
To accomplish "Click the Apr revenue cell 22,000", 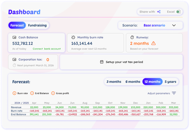I will 34,107.
